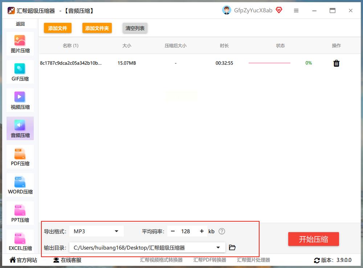Select the GIF压缩 sidebar icon

click(20, 72)
